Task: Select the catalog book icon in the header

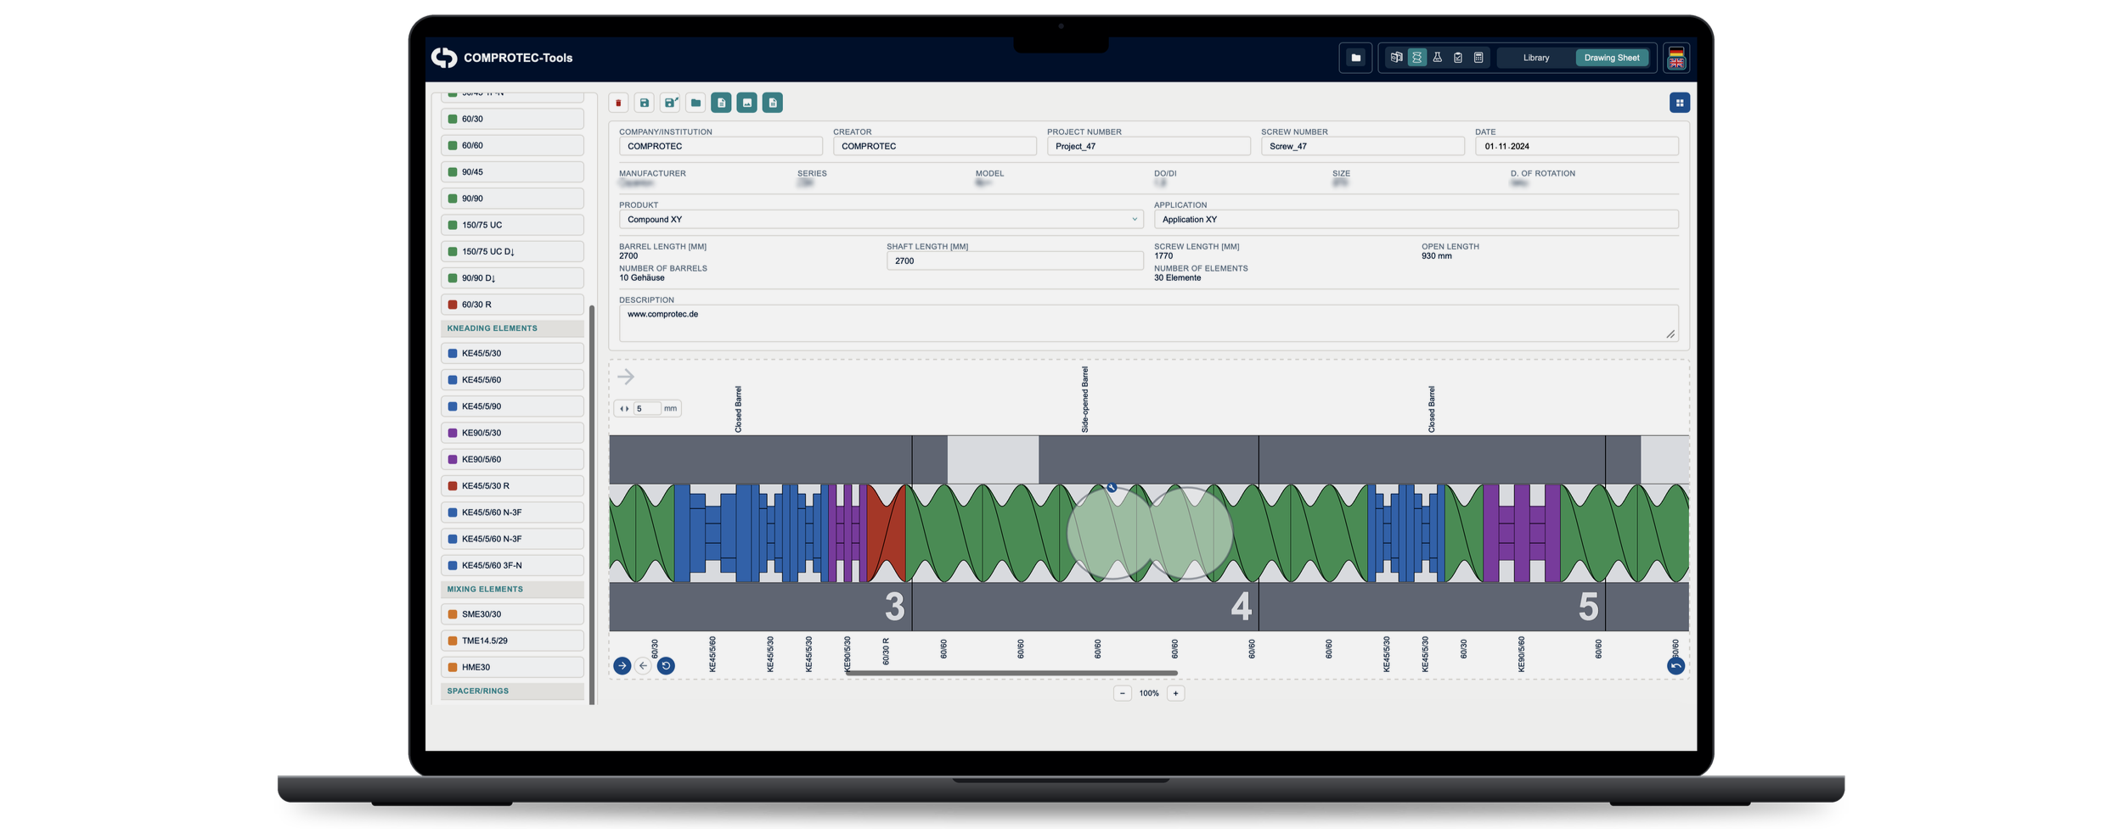Action: (1396, 58)
